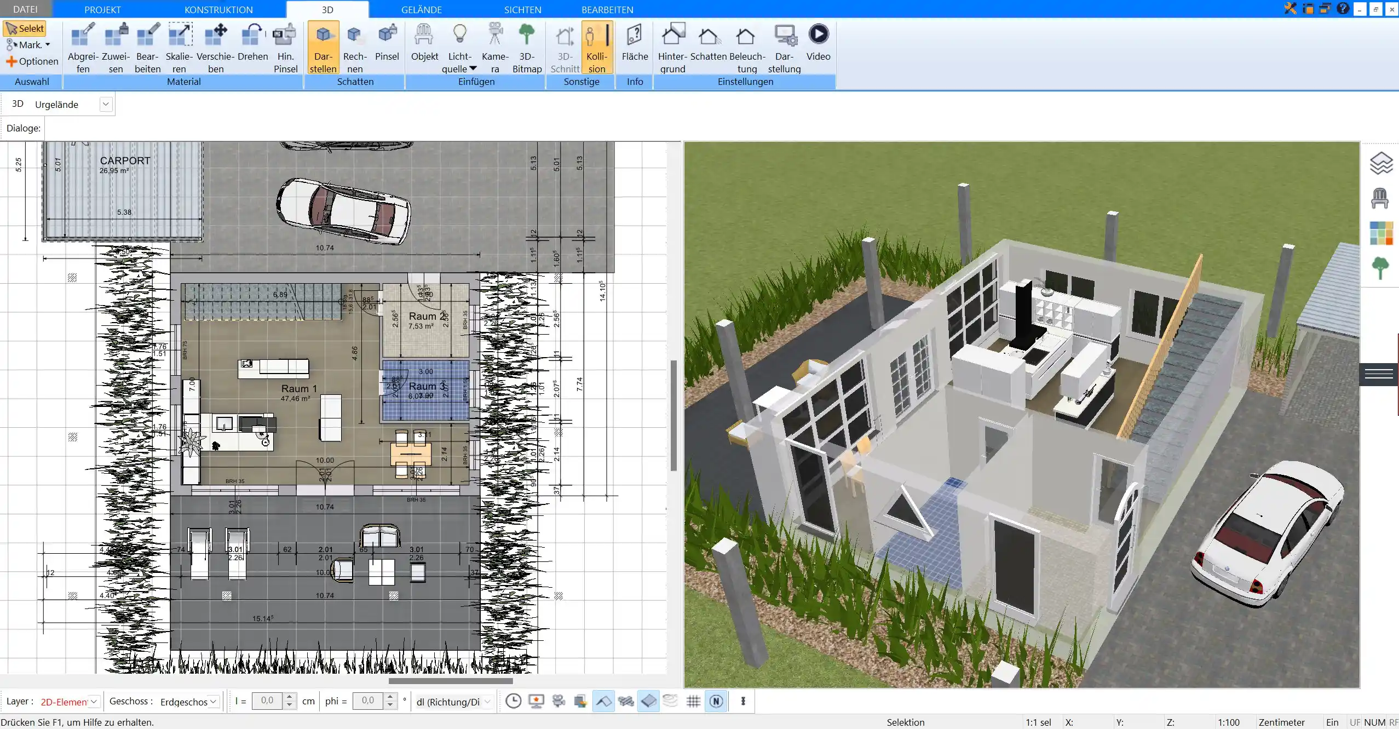The image size is (1399, 729).
Task: Open Hintergrund settings
Action: (x=672, y=48)
